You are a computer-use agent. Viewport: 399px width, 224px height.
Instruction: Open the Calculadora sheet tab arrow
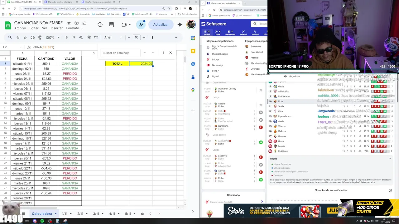(x=56, y=214)
